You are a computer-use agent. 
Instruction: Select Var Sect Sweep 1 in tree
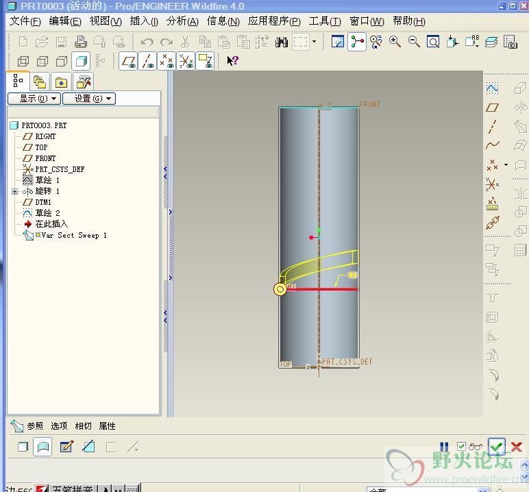[x=71, y=235]
